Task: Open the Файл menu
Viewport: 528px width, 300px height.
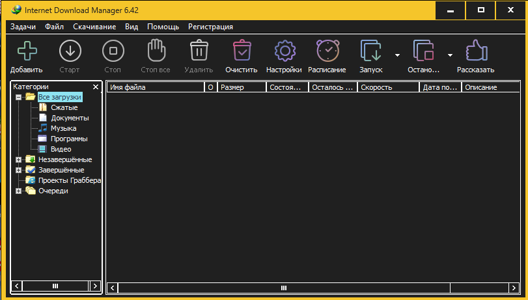Action: tap(54, 27)
